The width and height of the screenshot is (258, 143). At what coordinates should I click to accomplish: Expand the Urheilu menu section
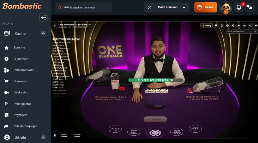(43, 137)
